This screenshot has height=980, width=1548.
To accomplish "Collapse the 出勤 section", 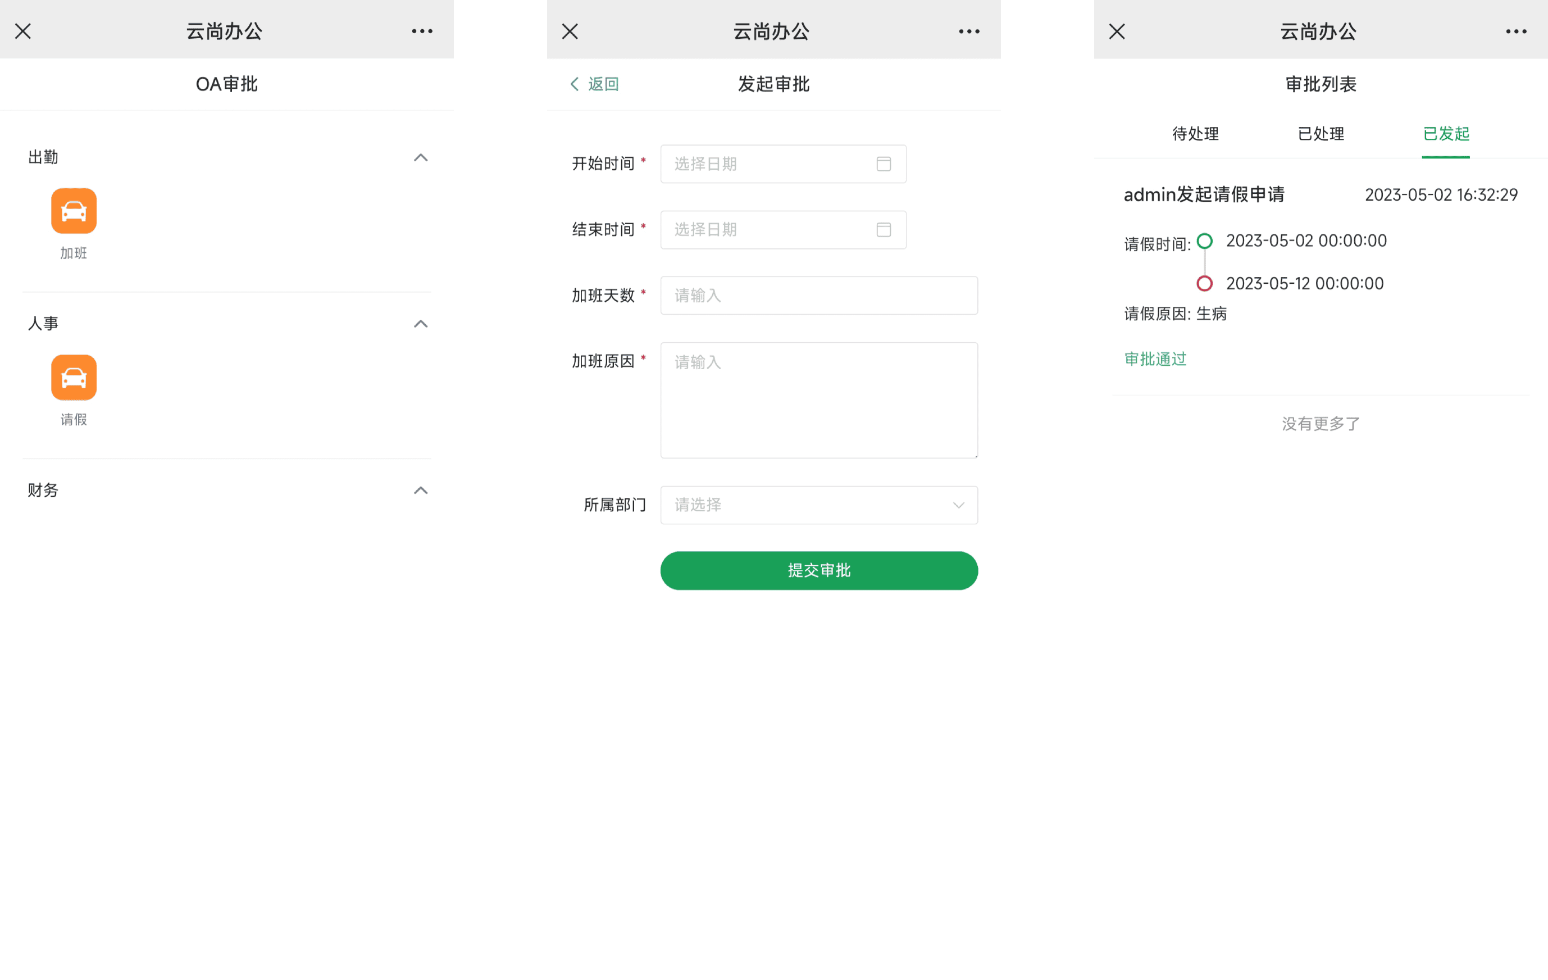I will tap(421, 157).
